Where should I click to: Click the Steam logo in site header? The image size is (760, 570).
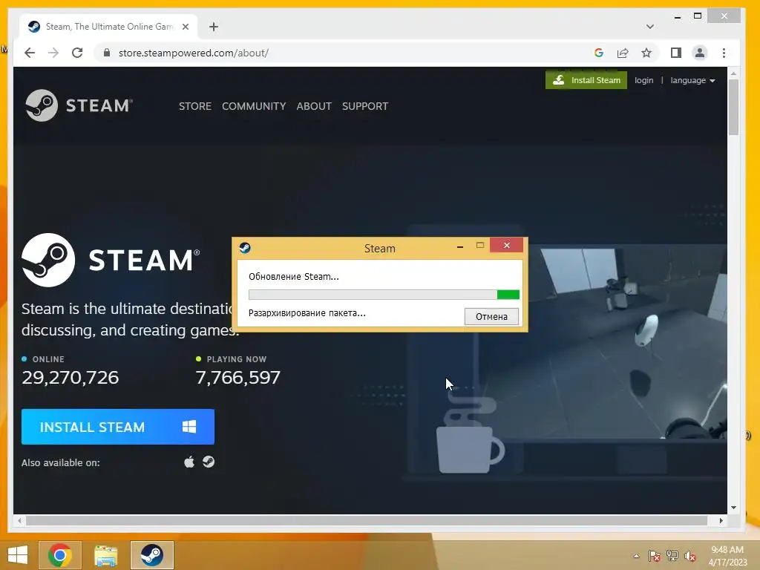tap(79, 105)
